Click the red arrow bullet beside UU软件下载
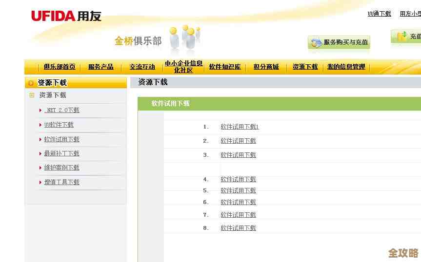This screenshot has height=262, width=421. (40, 125)
